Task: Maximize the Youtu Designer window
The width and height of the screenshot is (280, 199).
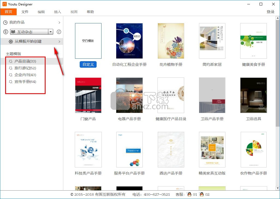Action: pyautogui.click(x=261, y=4)
